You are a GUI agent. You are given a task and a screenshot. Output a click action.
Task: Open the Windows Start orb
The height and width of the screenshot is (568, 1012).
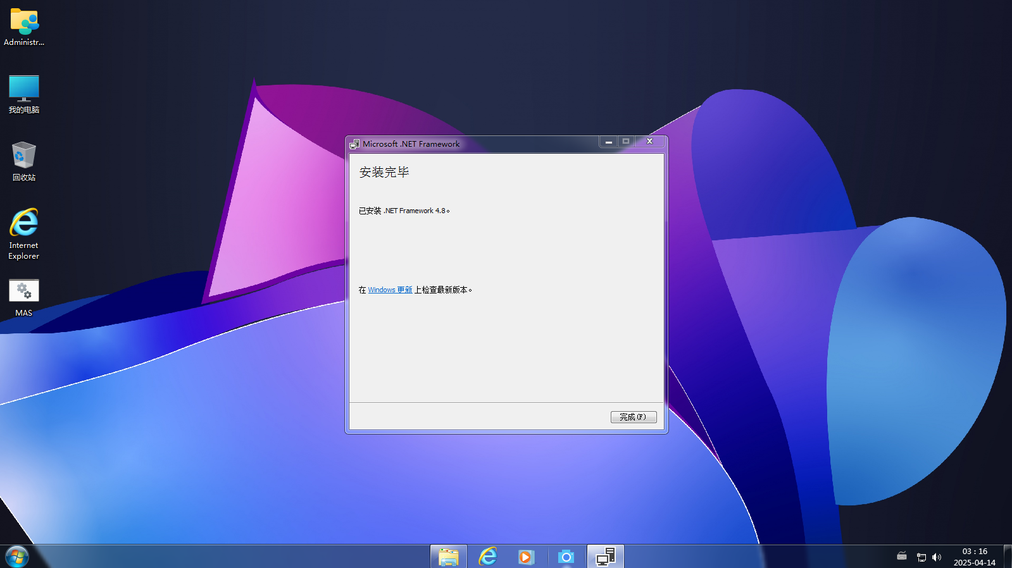(x=17, y=557)
